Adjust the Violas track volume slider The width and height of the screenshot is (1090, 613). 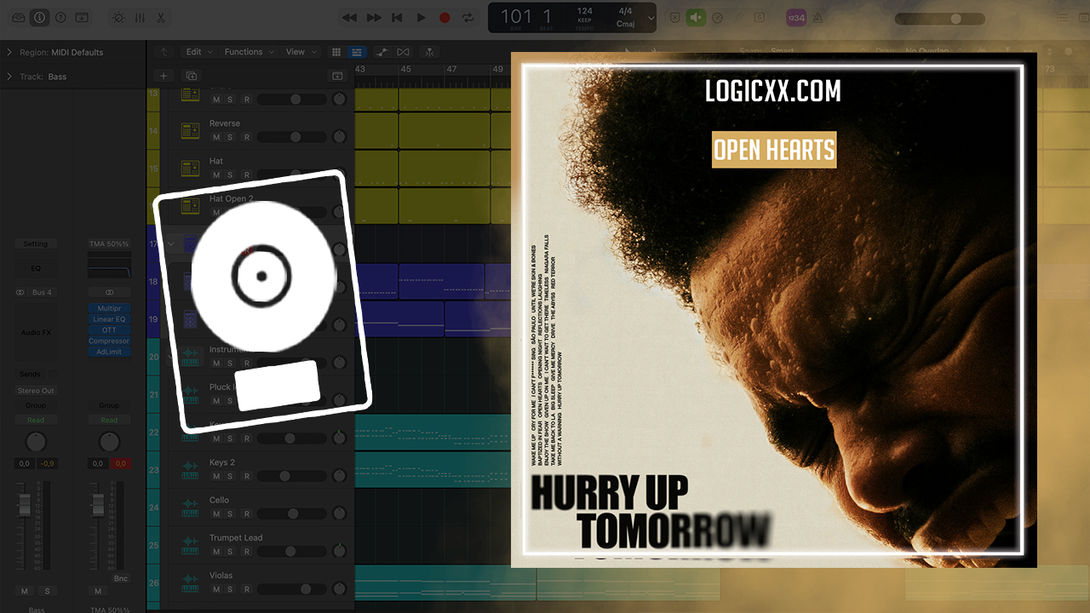tap(292, 588)
